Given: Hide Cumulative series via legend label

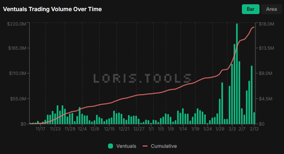Looking at the screenshot, I should pos(164,146).
